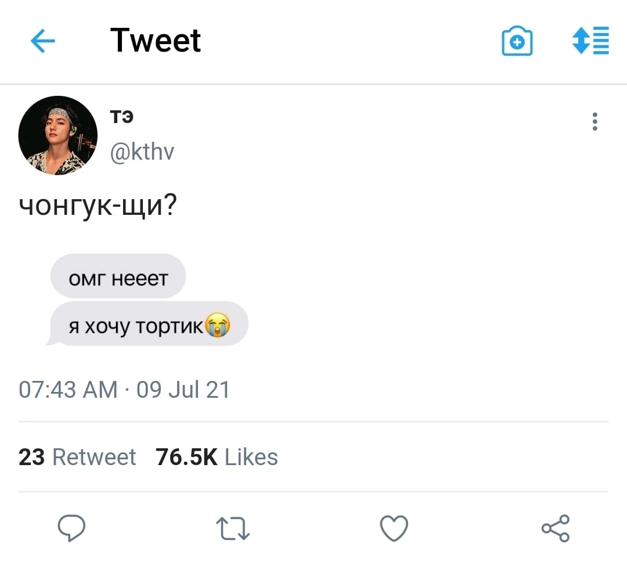Screen dimensions: 627x565
Task: Like the tweet with the heart icon
Action: coord(394,528)
